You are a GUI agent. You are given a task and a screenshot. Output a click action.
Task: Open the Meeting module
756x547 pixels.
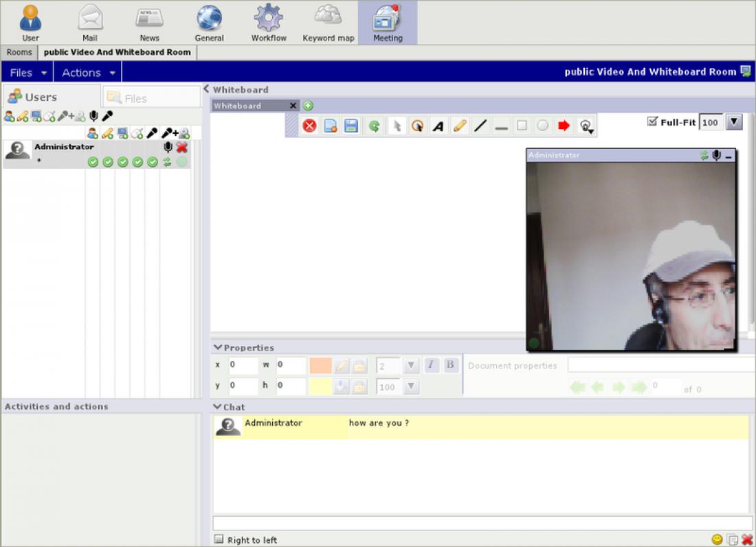387,22
